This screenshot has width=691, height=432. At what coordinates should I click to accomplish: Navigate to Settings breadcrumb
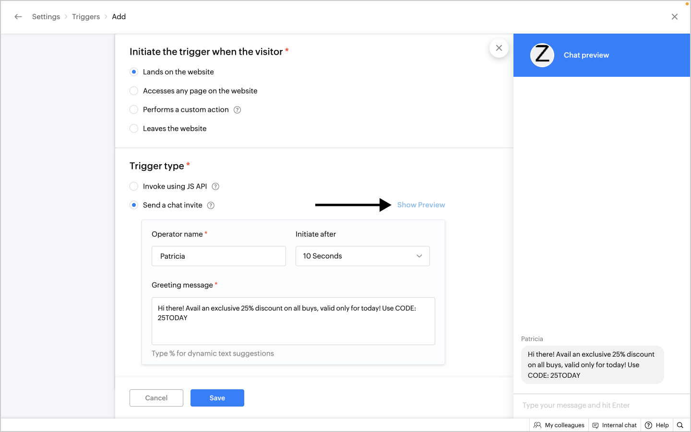click(46, 17)
